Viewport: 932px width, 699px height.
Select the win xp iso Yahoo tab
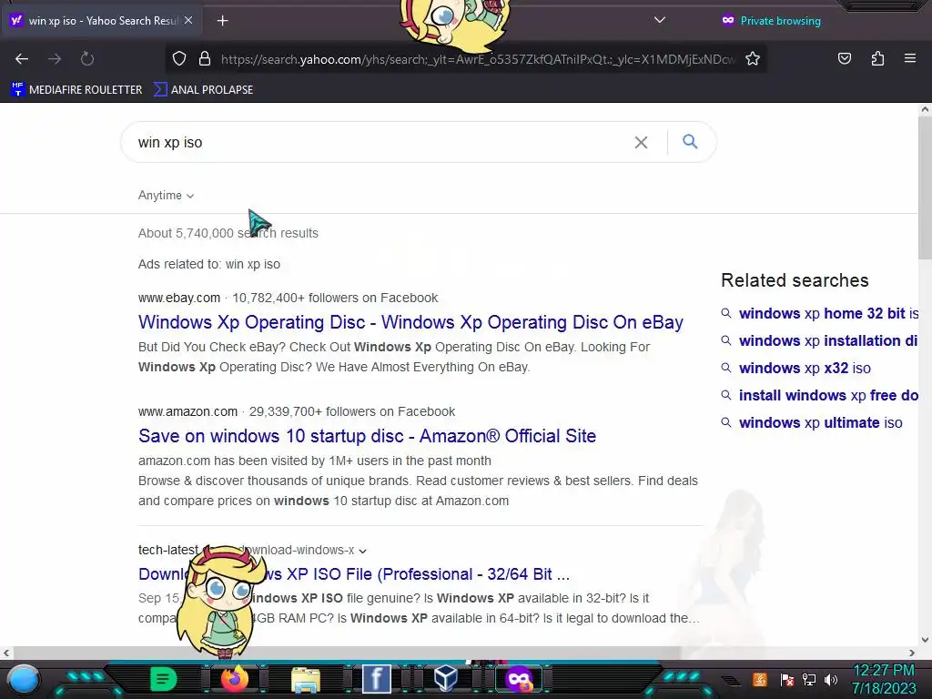[103, 21]
